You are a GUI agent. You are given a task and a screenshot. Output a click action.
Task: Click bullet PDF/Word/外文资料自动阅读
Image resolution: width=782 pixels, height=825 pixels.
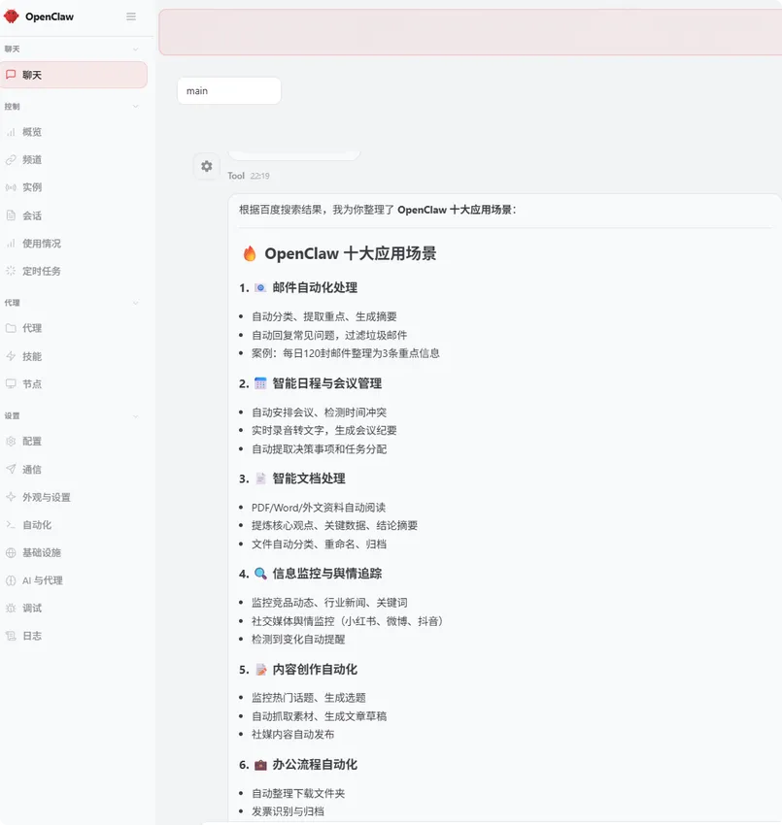pyautogui.click(x=319, y=508)
